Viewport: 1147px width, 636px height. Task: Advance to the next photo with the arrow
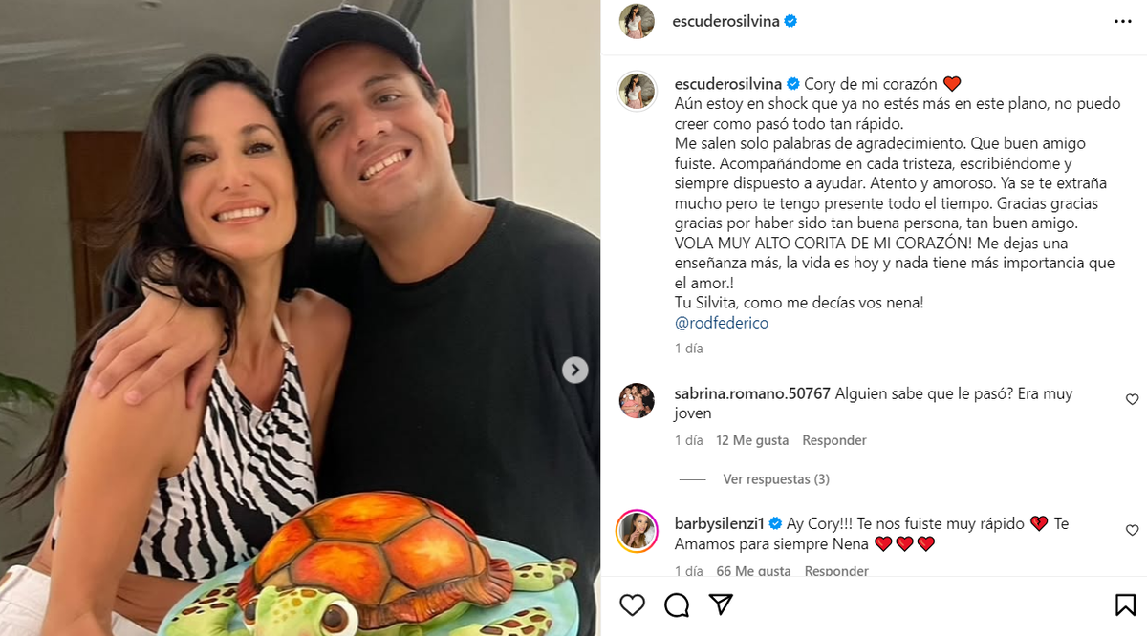(574, 370)
